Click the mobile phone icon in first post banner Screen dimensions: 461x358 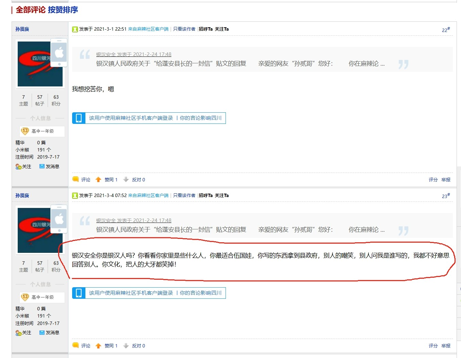tap(79, 118)
